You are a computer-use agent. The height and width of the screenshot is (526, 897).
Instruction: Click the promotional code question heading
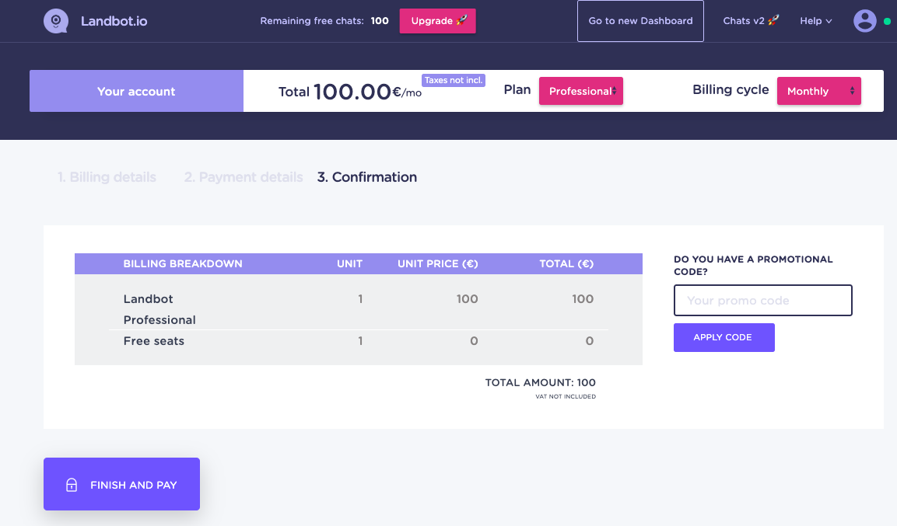(x=753, y=266)
